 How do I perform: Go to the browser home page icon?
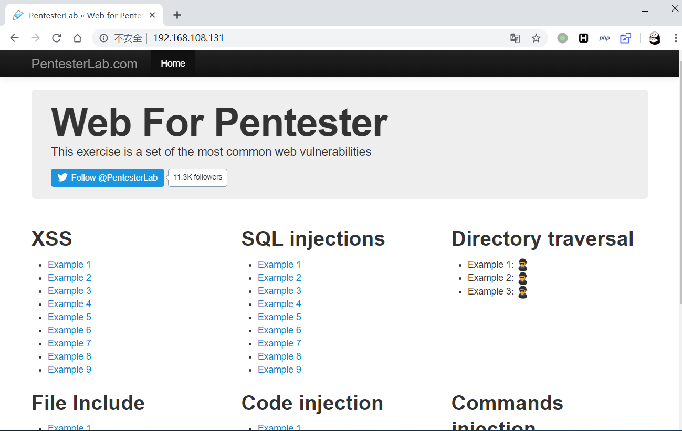[77, 38]
